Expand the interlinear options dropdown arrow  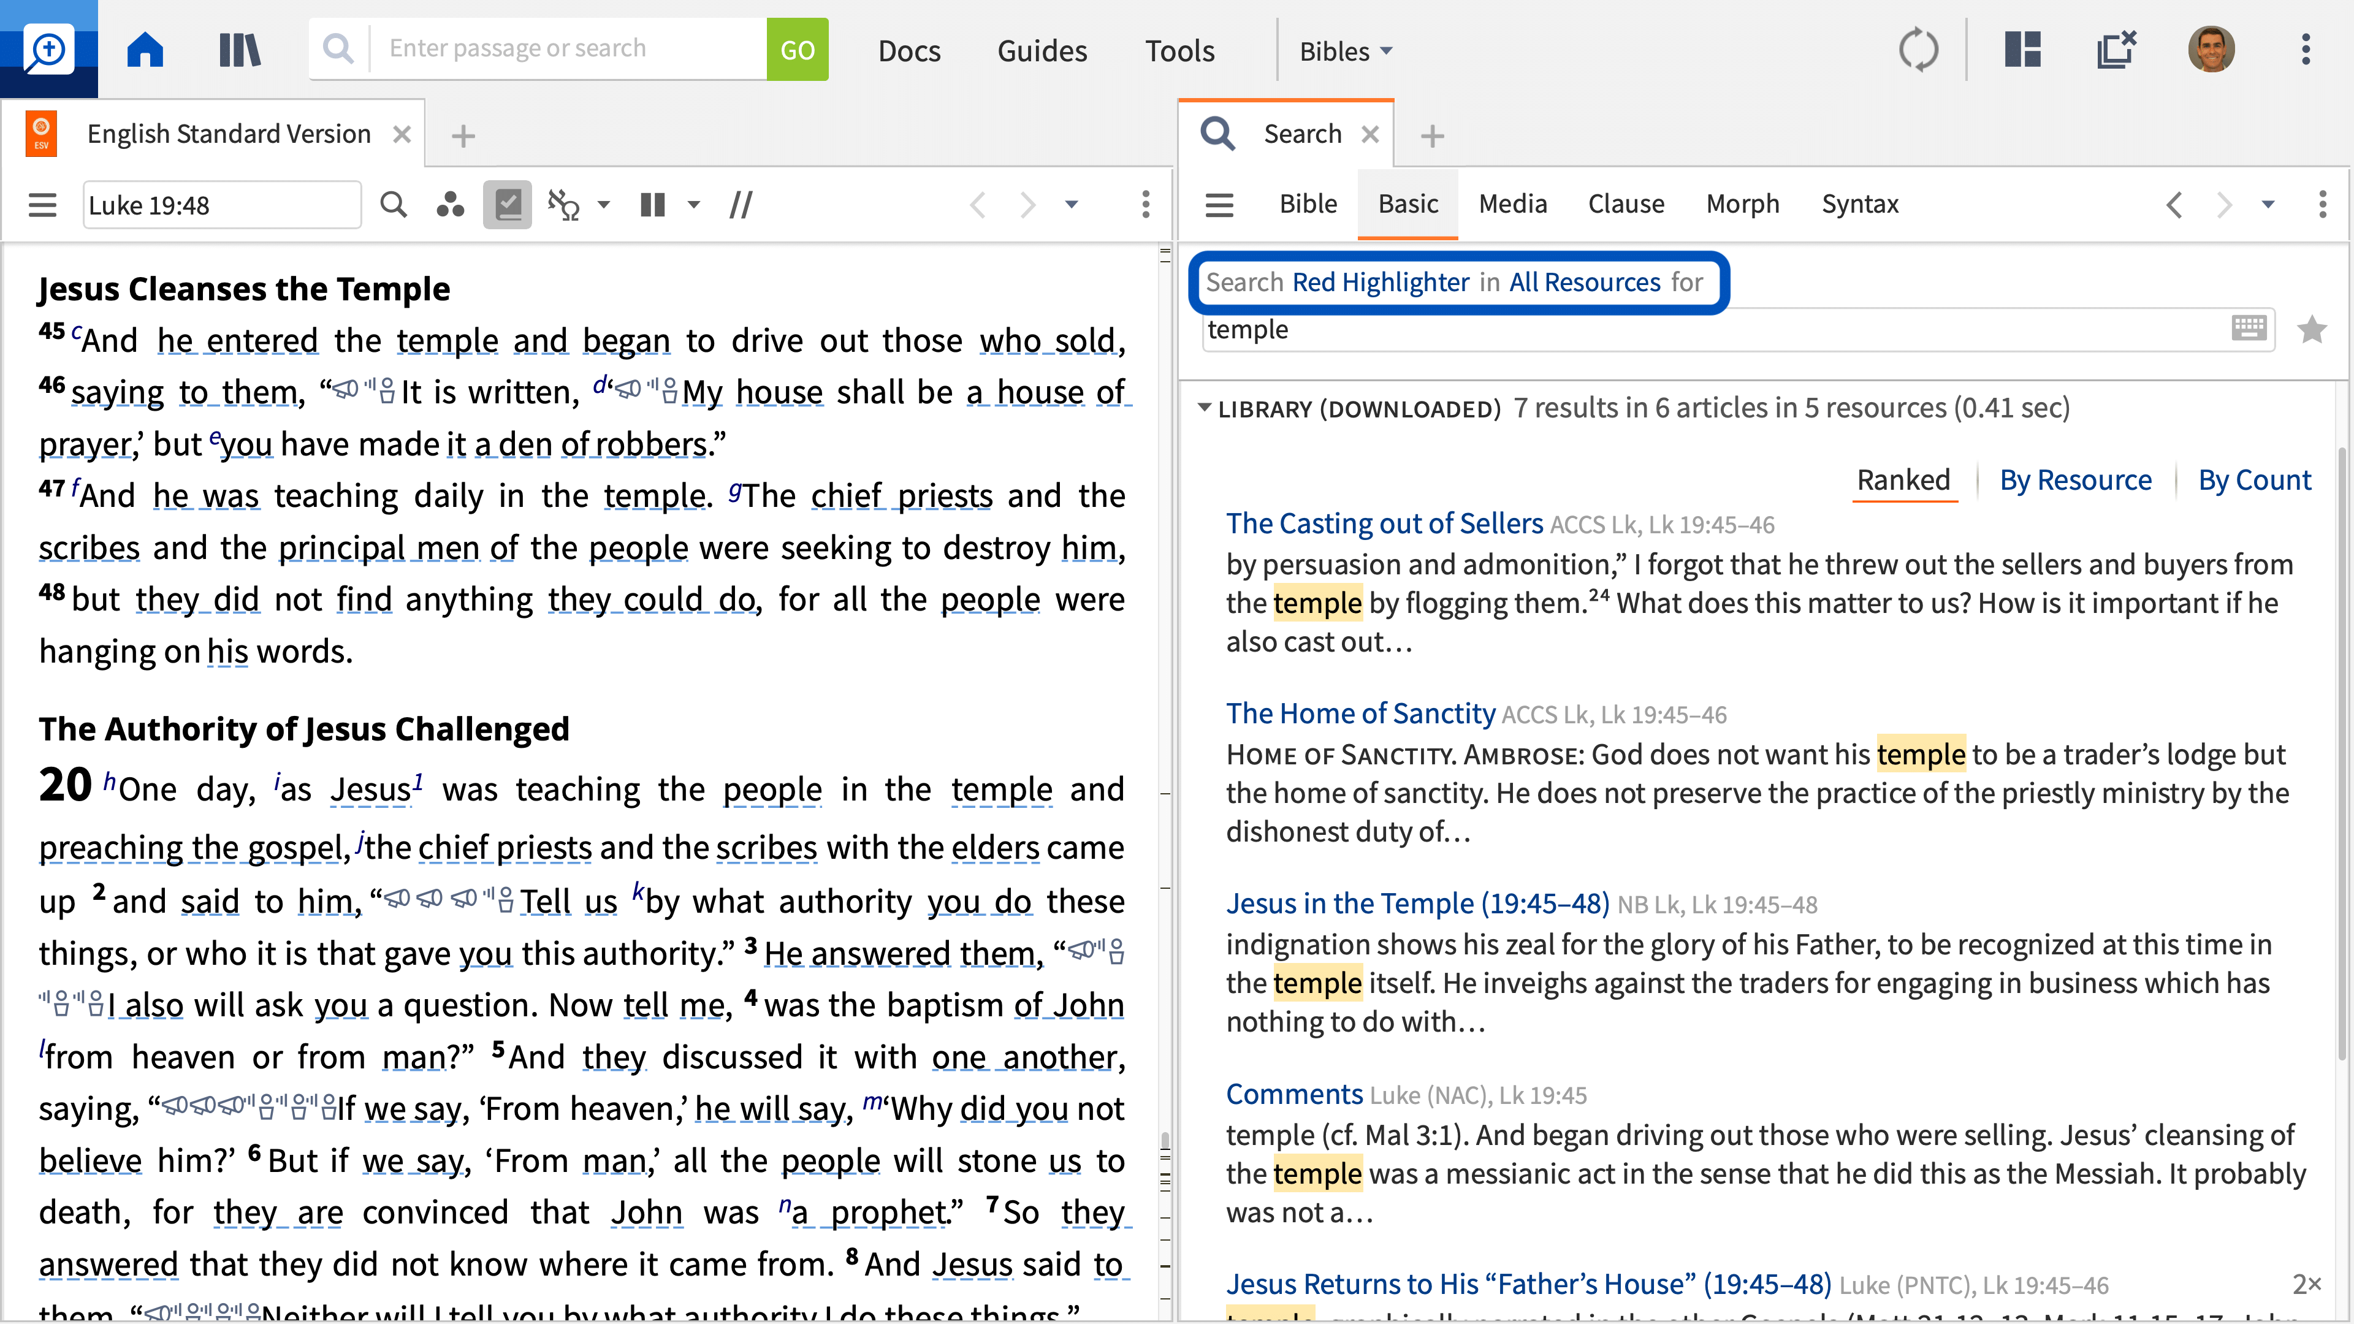pyautogui.click(x=603, y=205)
